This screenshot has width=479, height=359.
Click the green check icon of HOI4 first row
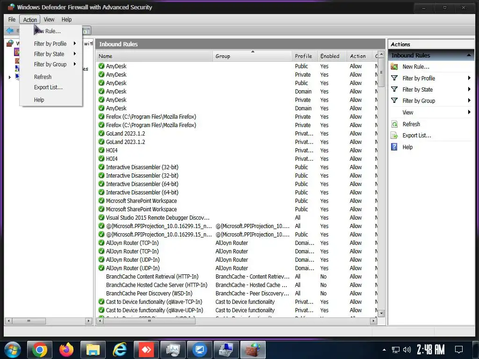[x=102, y=150]
